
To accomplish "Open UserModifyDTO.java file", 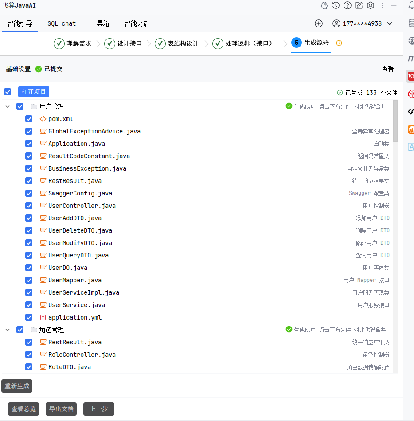I will coord(80,243).
